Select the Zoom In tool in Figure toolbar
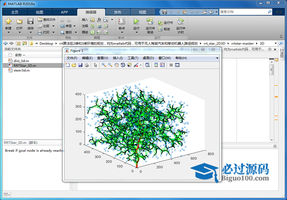The width and height of the screenshot is (287, 200). 104,65
